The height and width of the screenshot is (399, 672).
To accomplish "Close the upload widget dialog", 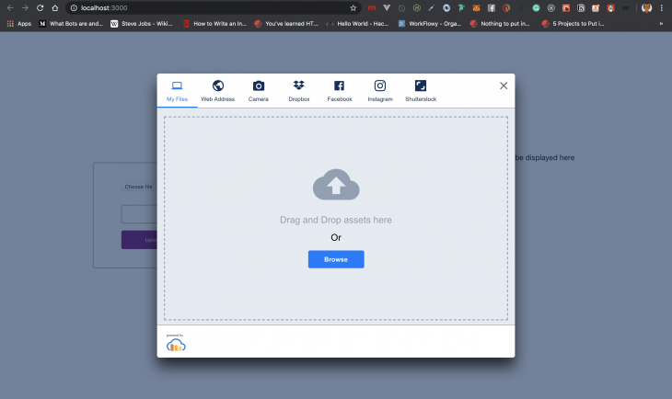I will point(504,85).
